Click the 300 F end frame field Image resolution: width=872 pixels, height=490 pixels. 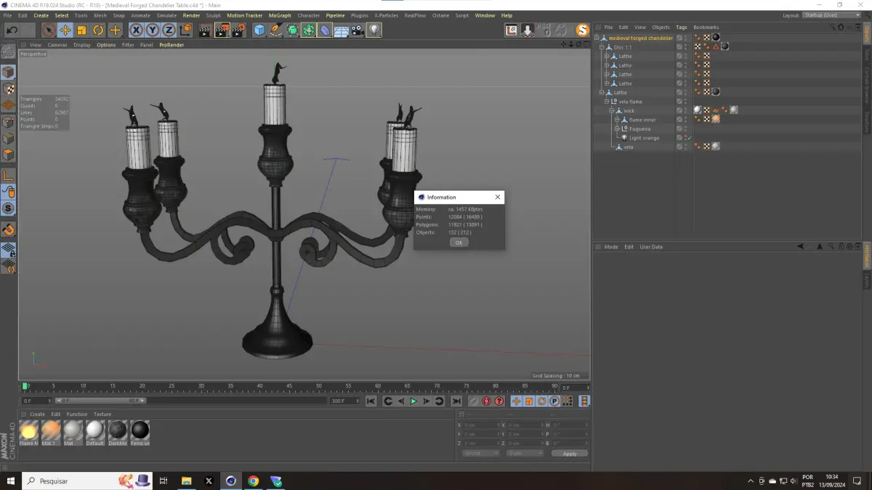344,401
